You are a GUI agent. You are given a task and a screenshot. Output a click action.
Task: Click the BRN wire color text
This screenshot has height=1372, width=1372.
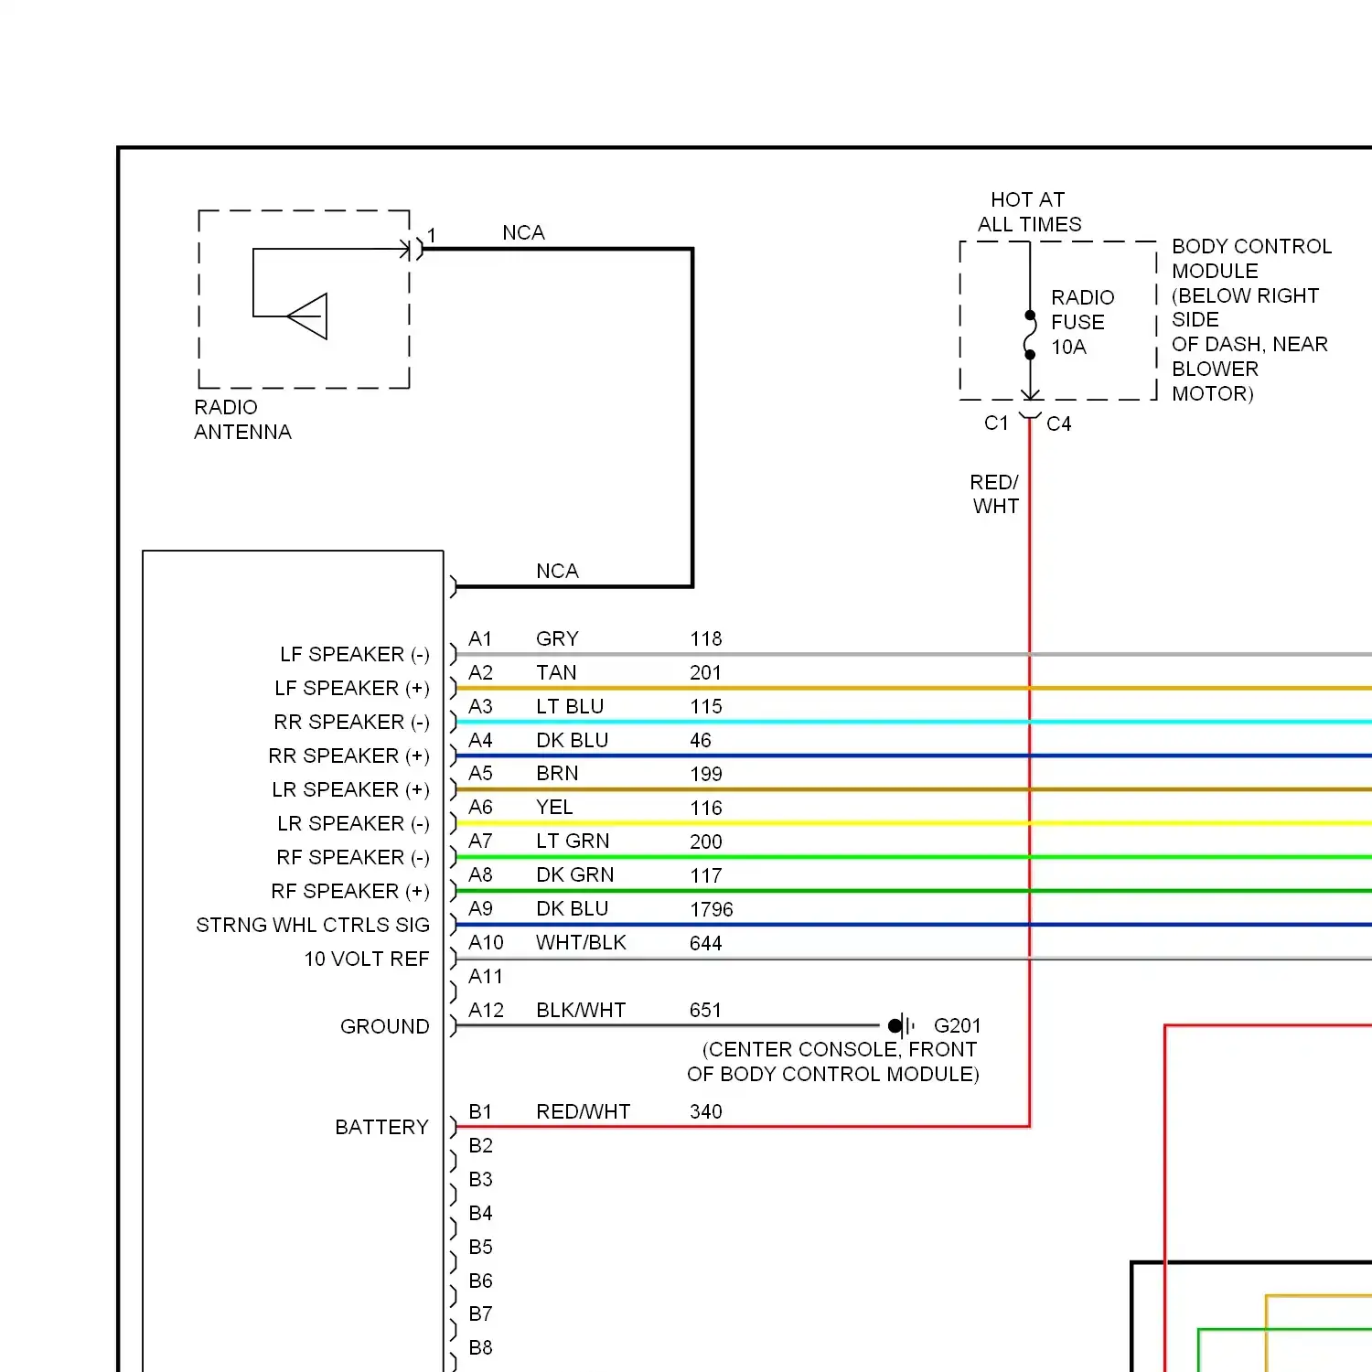tap(557, 774)
